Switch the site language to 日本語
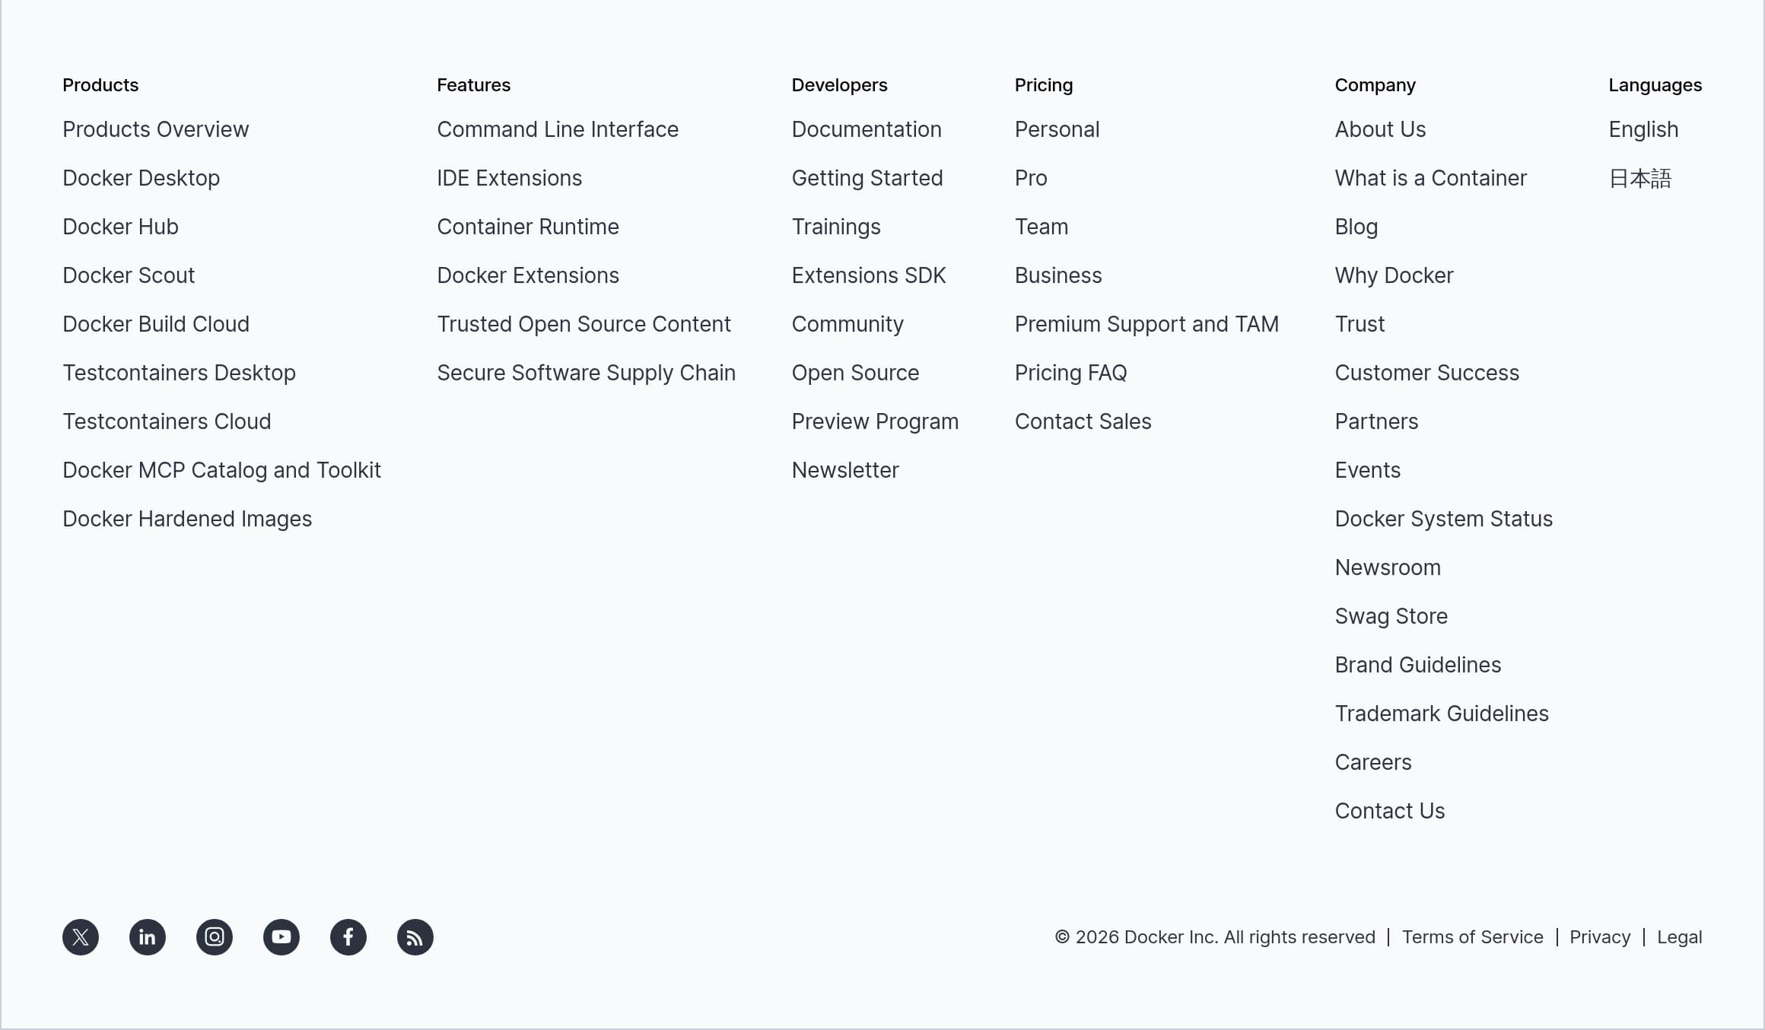Screen dimensions: 1765x1030 point(1639,178)
